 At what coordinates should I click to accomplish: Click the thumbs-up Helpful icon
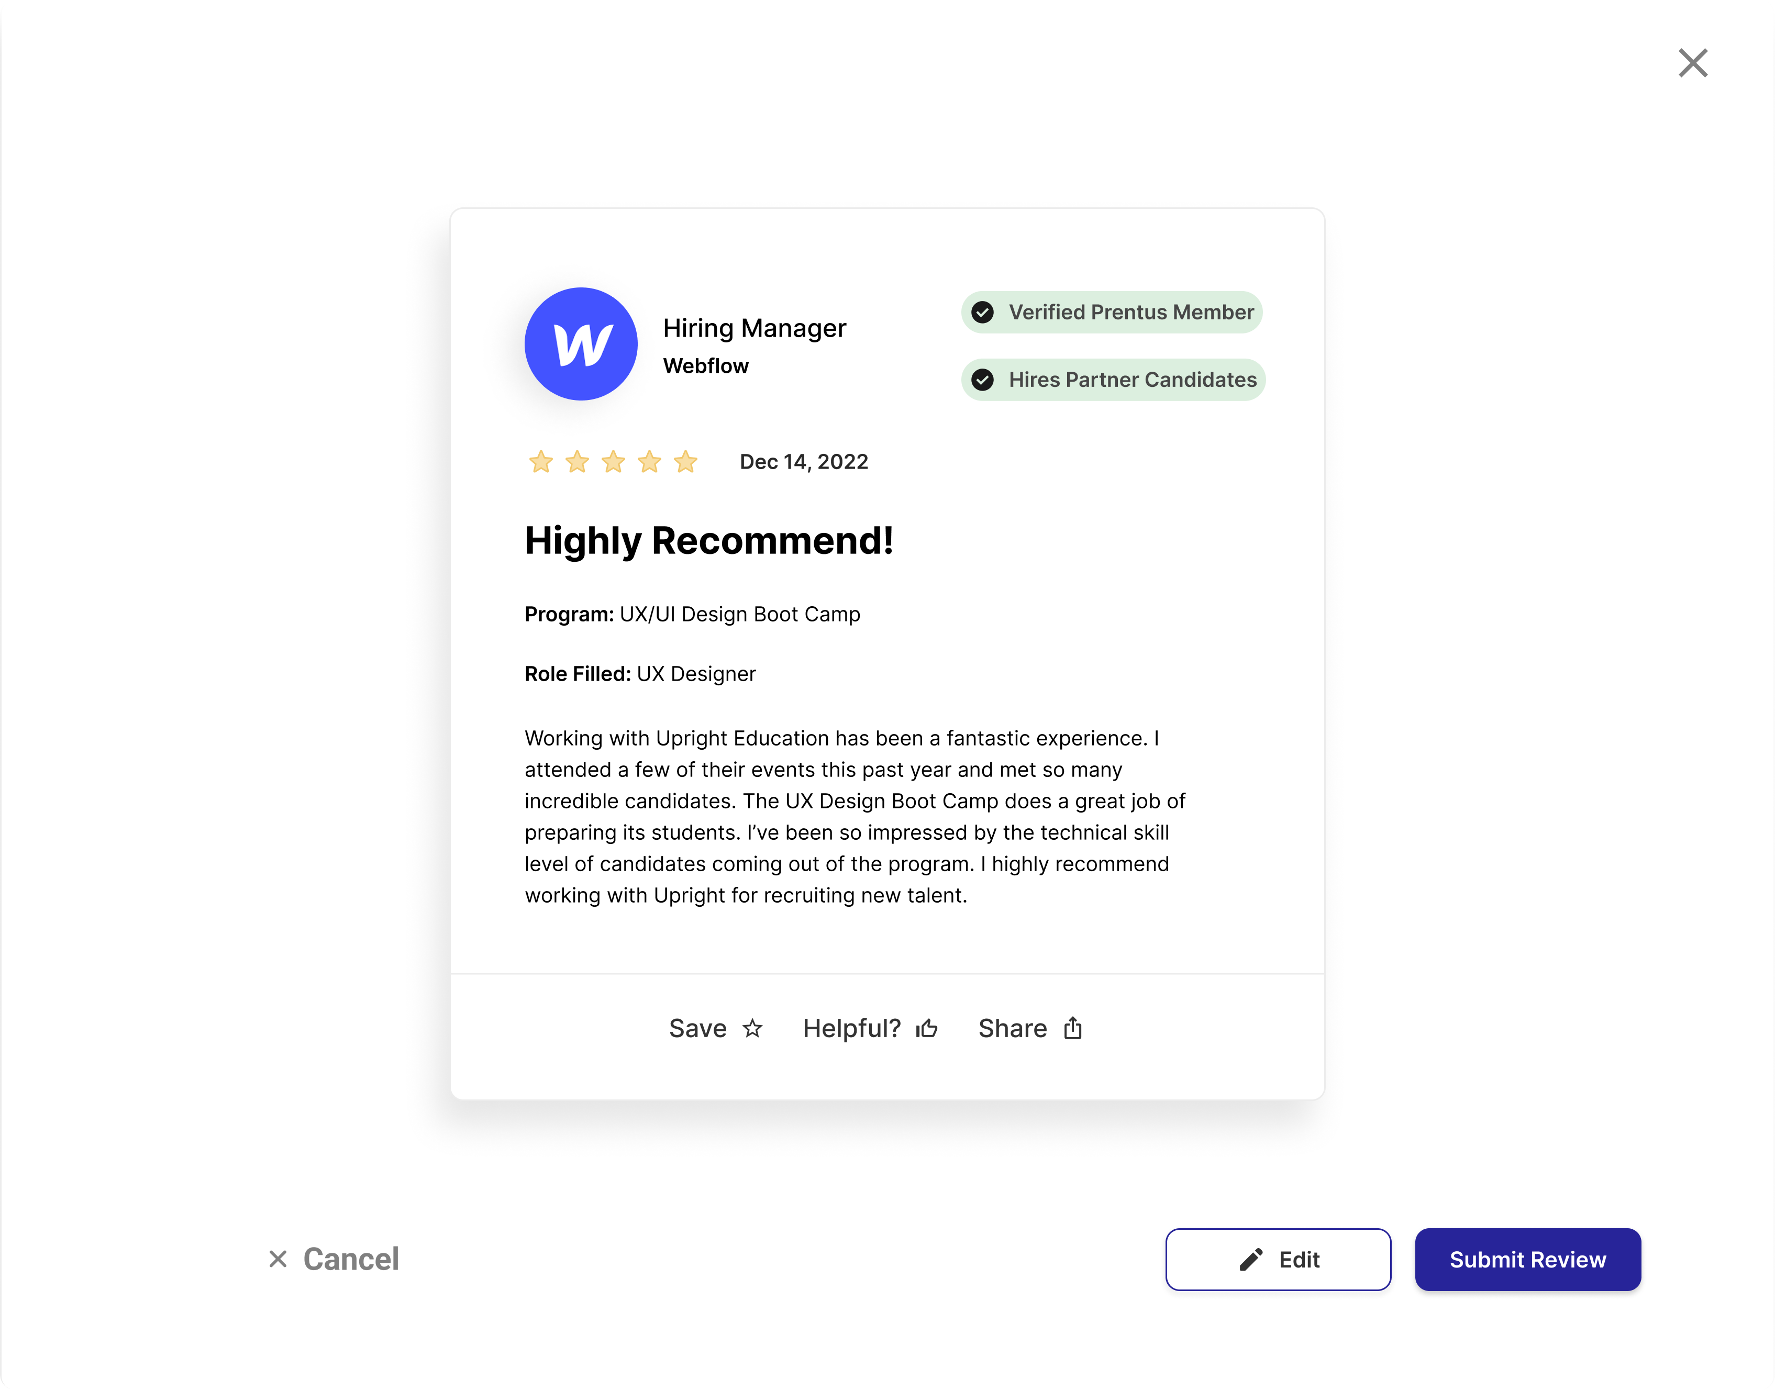coord(926,1028)
